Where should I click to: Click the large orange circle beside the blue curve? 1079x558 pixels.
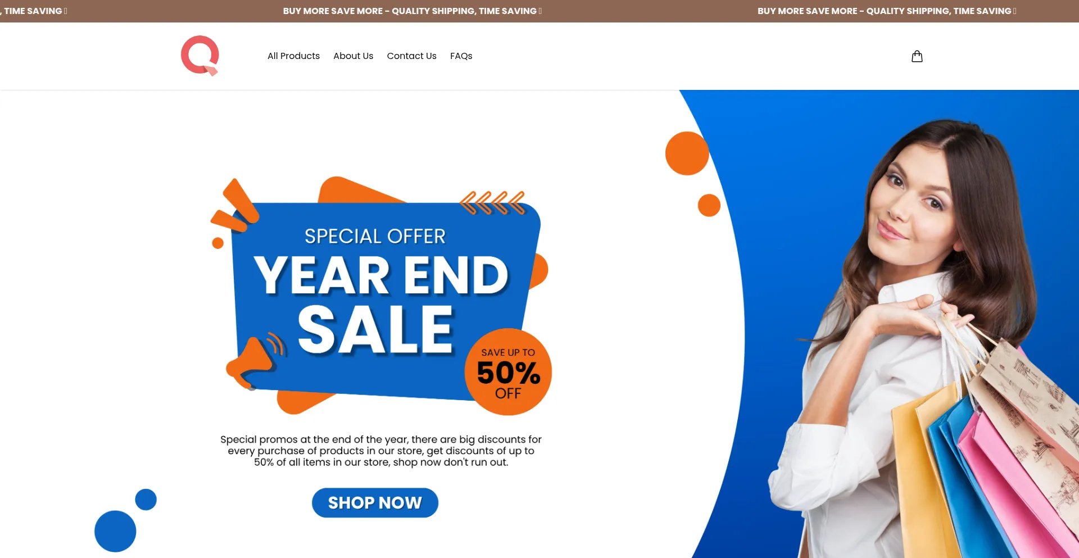click(x=687, y=153)
